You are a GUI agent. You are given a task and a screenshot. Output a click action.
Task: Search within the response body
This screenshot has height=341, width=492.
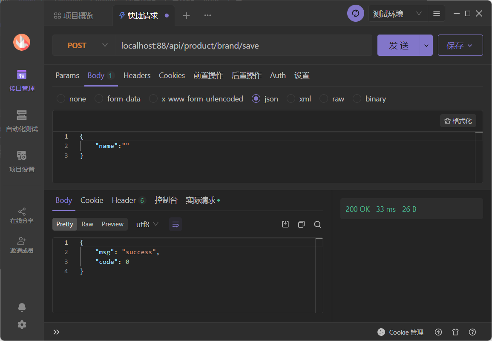click(x=317, y=224)
